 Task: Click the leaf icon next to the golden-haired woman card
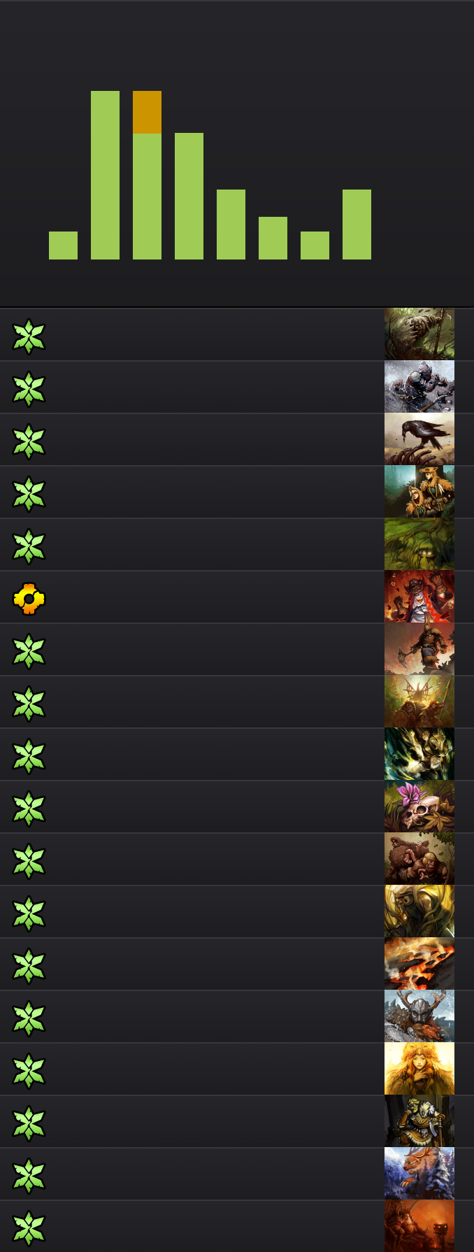tap(29, 1071)
